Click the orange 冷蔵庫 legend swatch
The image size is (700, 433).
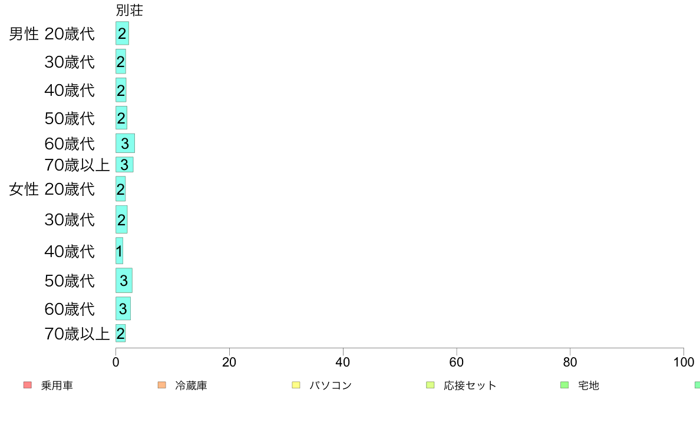[x=162, y=385]
